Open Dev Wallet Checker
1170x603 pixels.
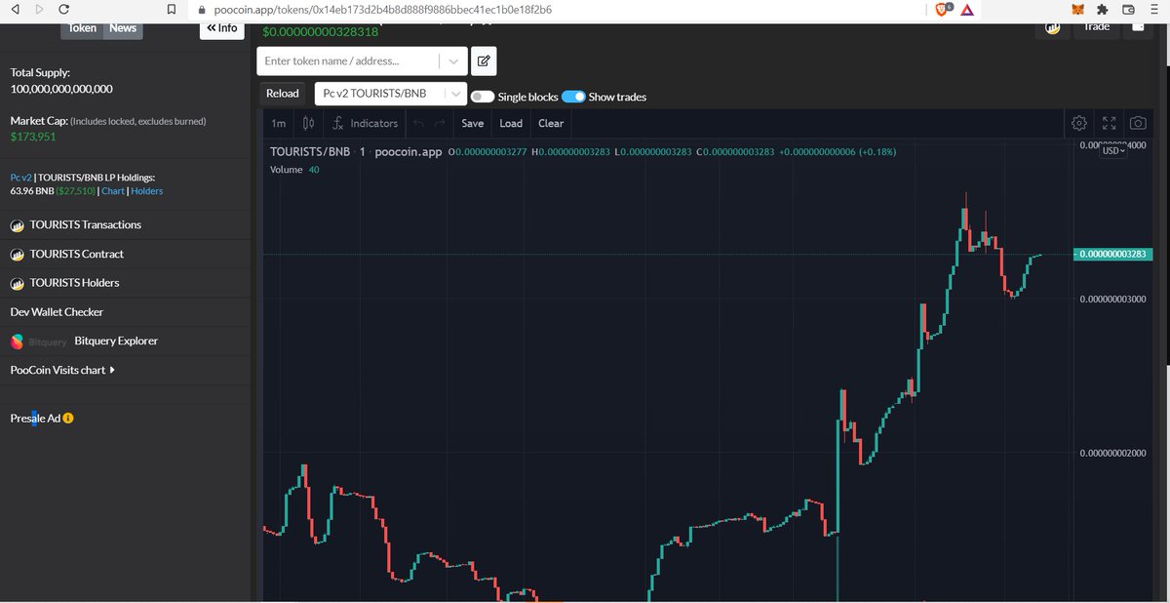(57, 312)
